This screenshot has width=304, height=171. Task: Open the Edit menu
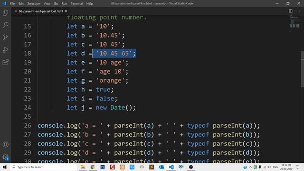coord(21,3)
